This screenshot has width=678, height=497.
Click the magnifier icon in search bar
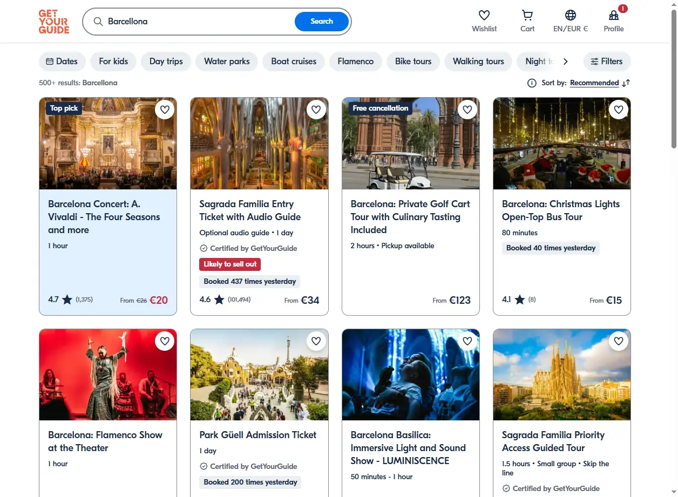click(x=98, y=22)
